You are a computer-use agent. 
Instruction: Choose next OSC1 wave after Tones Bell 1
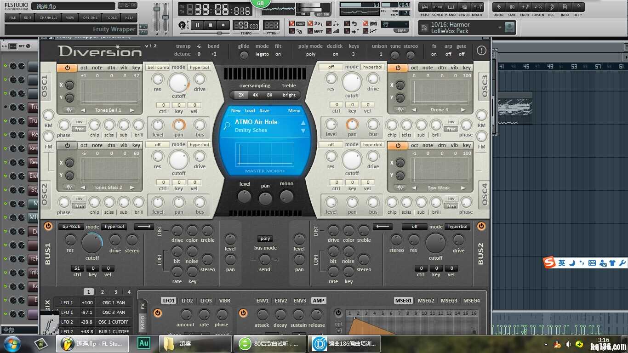[x=132, y=110]
